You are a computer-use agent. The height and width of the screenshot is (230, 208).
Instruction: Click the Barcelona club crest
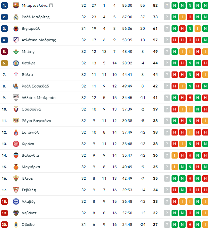pos(16,5)
